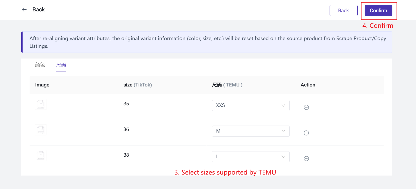Click the image placeholder for size 38
This screenshot has width=416, height=189.
pos(41,155)
